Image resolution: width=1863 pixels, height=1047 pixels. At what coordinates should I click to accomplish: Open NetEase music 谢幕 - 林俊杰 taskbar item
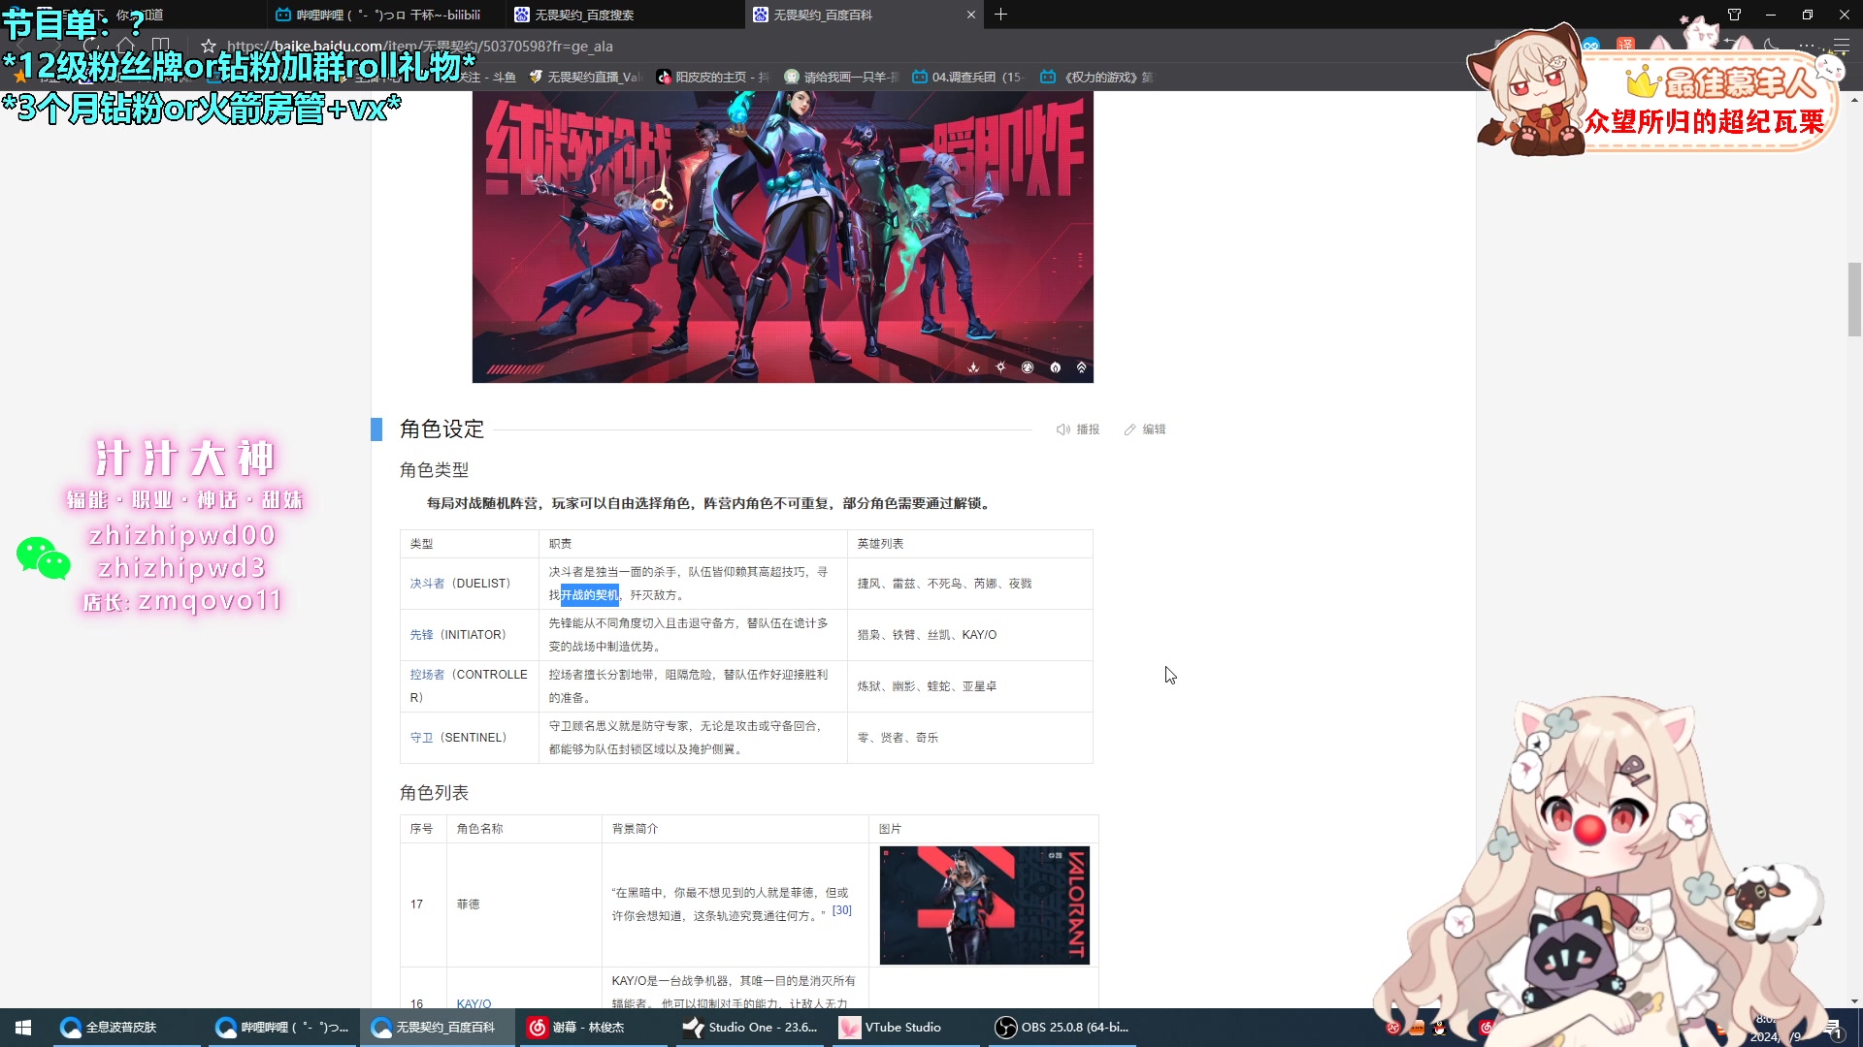(x=593, y=1028)
